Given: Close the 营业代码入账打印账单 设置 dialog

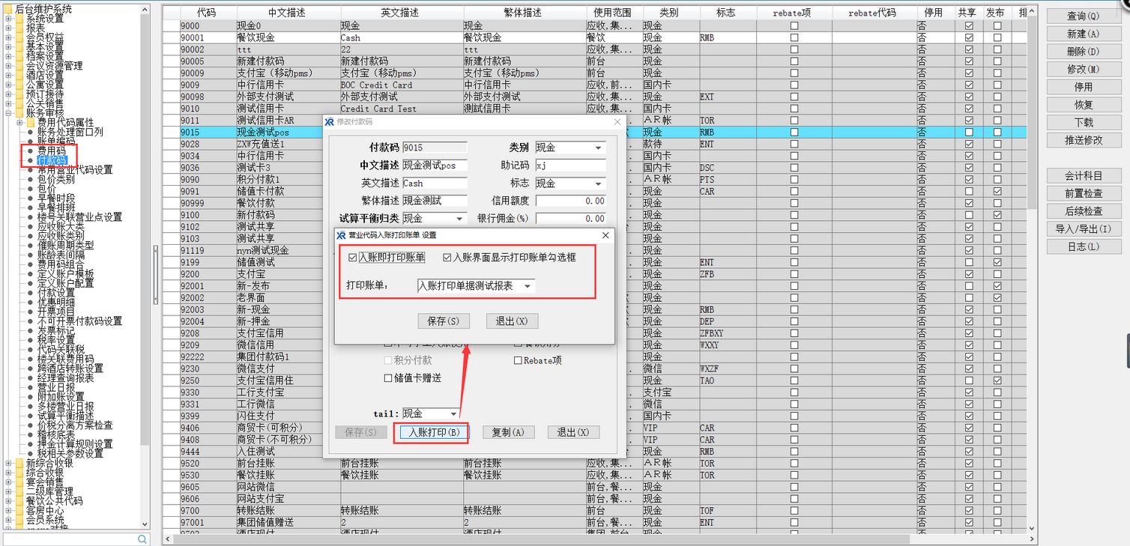Looking at the screenshot, I should pyautogui.click(x=605, y=235).
